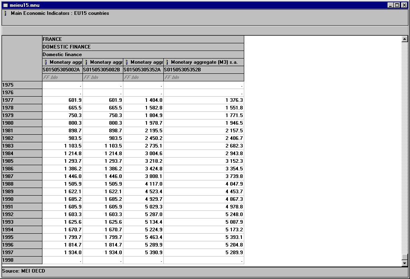Click the vertical scrollbar up arrow
The height and width of the screenshot is (279, 410).
point(404,39)
